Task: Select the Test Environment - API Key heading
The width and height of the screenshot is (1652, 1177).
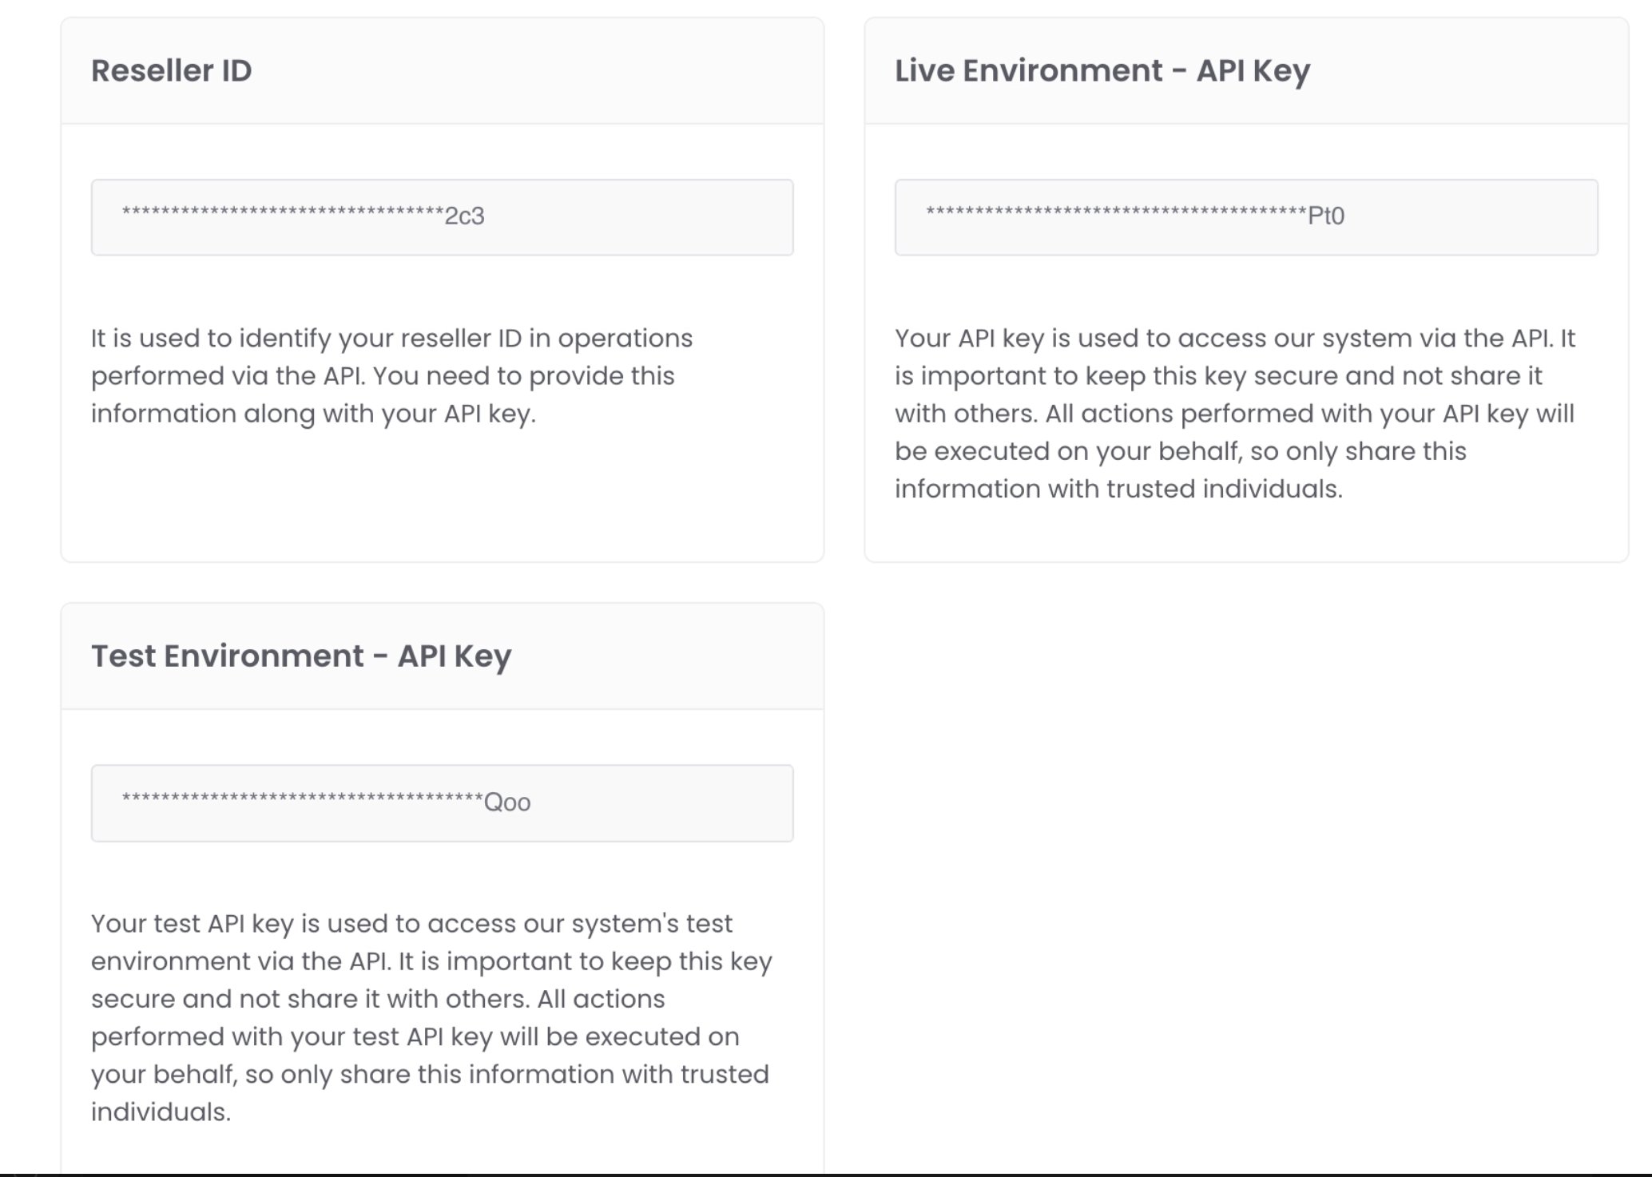Action: [301, 656]
